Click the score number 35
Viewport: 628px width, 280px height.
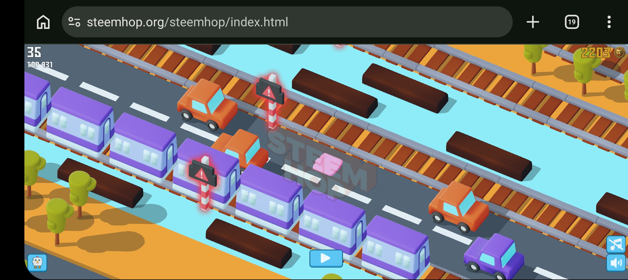point(34,52)
